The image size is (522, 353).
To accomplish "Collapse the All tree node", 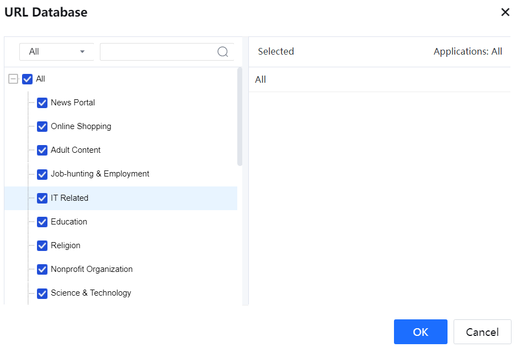I will click(x=13, y=79).
